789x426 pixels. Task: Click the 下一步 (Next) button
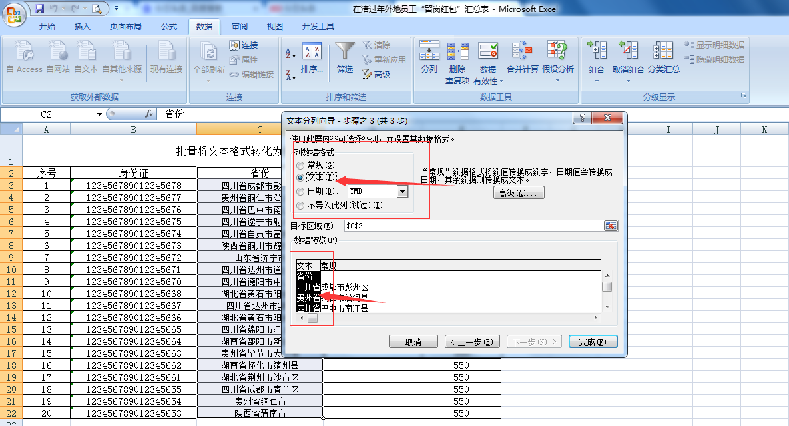[533, 342]
